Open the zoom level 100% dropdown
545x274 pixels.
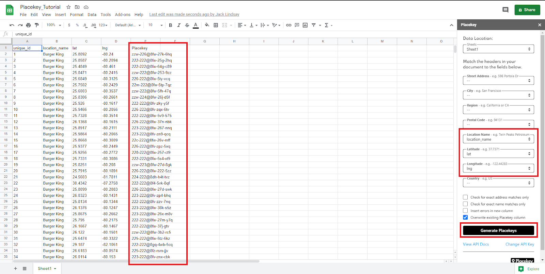[54, 25]
